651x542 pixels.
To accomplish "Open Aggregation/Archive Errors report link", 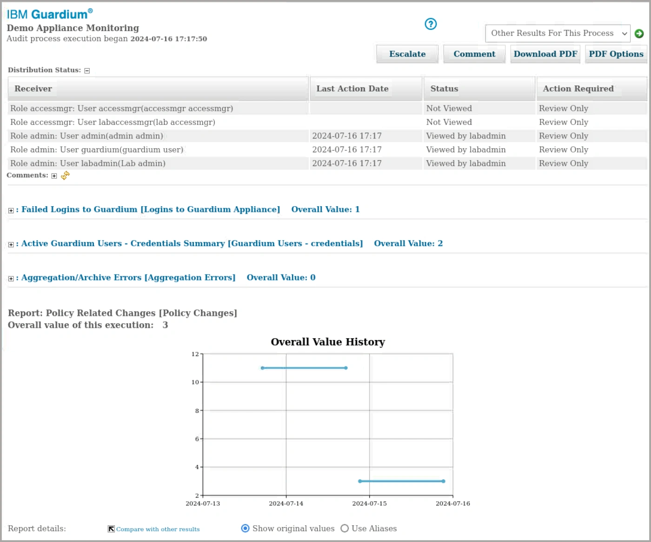I will 128,277.
